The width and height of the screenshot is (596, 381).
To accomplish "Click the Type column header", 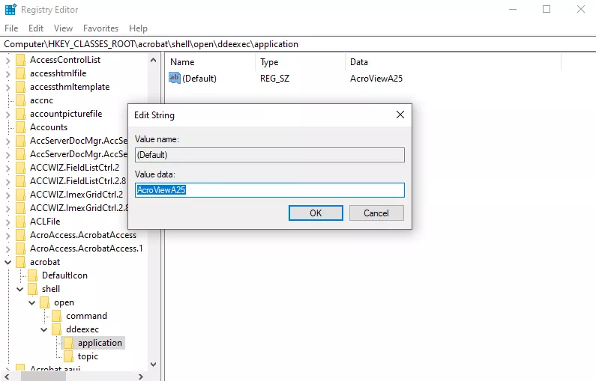I will point(301,62).
